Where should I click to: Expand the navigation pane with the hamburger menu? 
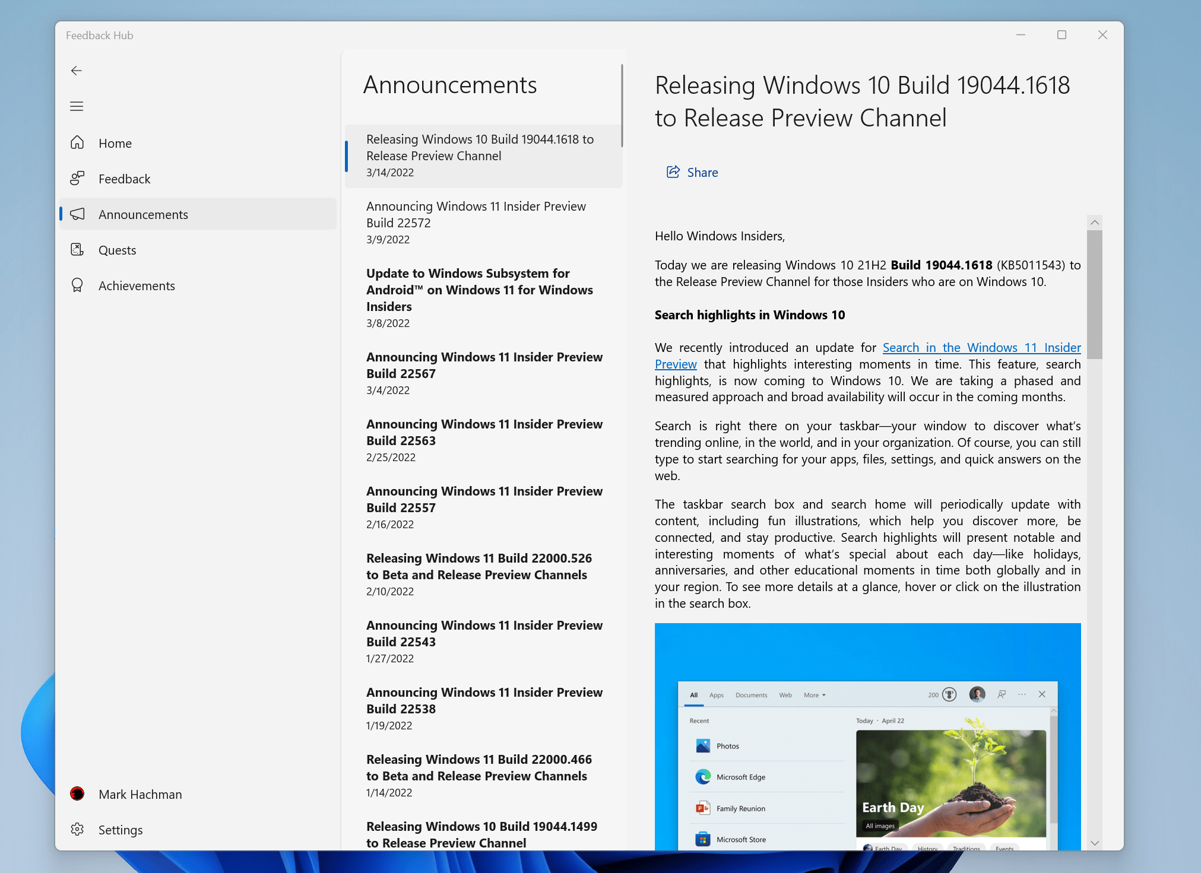(77, 106)
